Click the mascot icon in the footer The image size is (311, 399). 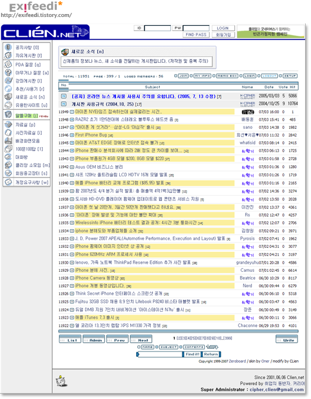coord(61,381)
